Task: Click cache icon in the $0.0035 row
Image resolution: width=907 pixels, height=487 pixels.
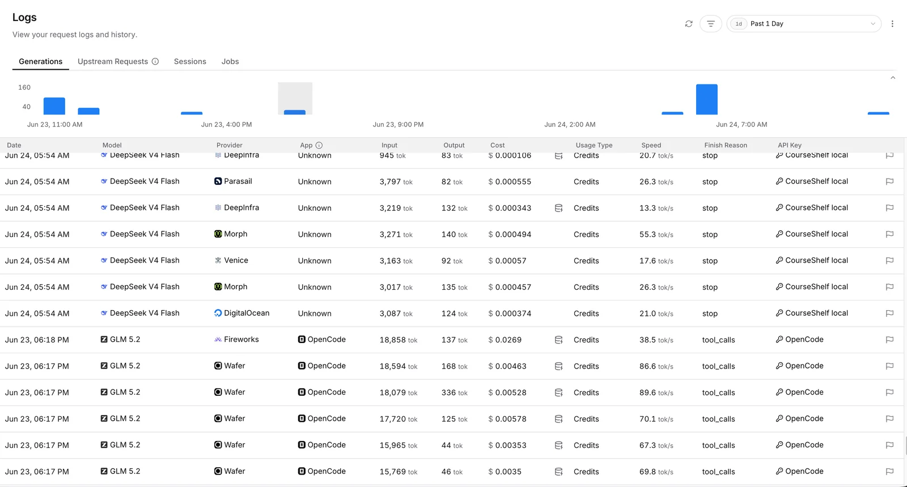Action: 558,472
